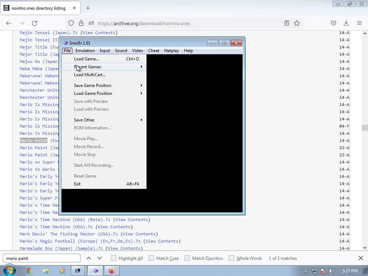368x276 pixels.
Task: Choose Load Game... menu entry
Action: point(104,59)
